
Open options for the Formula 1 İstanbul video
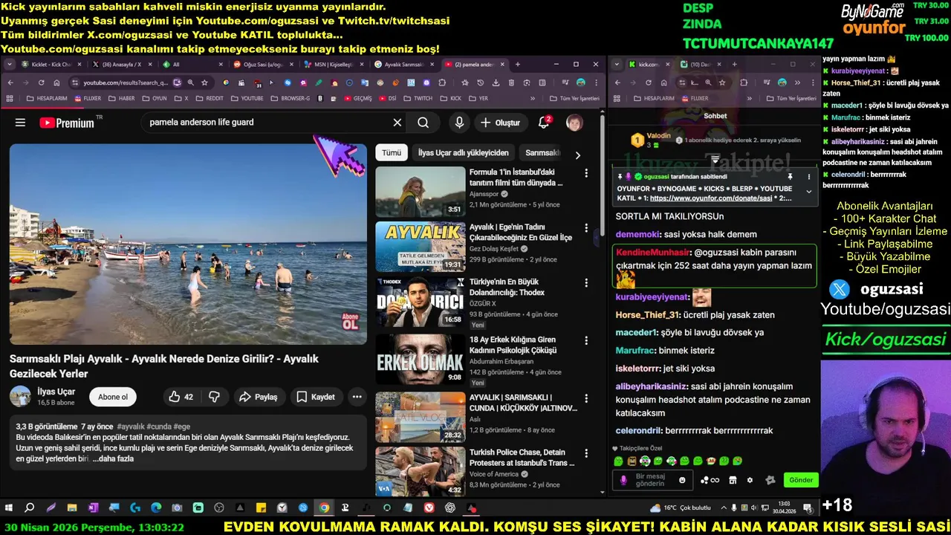(586, 173)
